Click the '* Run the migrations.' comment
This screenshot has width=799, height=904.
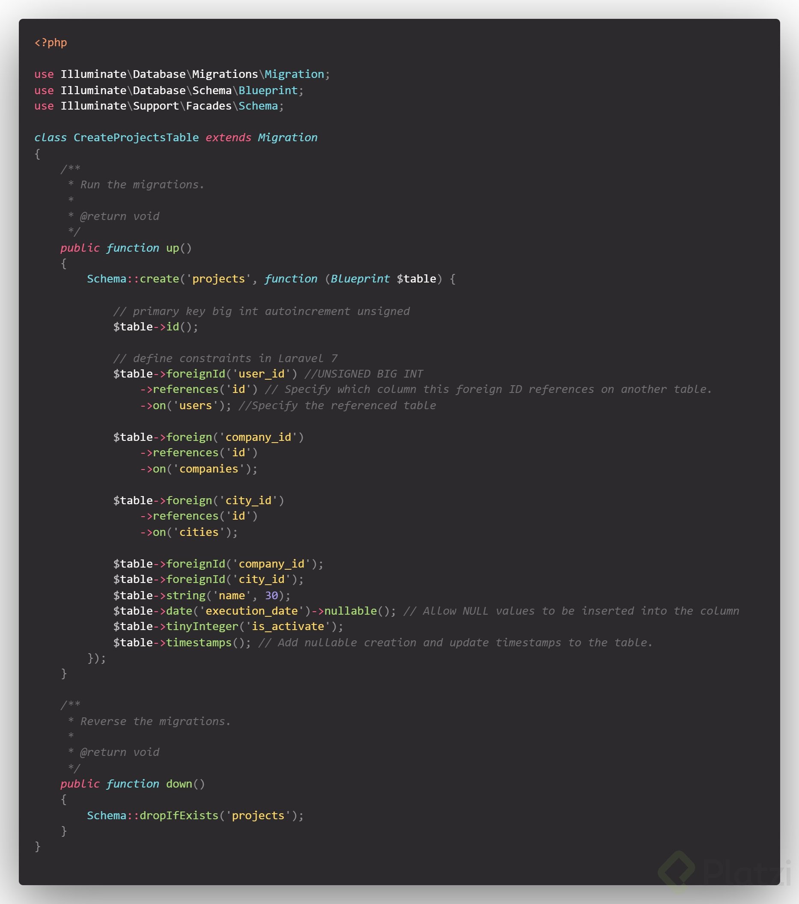(136, 184)
